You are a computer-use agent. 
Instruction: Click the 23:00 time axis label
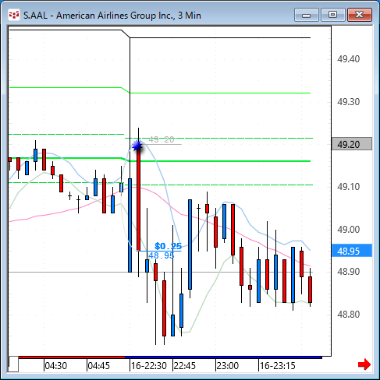228,366
